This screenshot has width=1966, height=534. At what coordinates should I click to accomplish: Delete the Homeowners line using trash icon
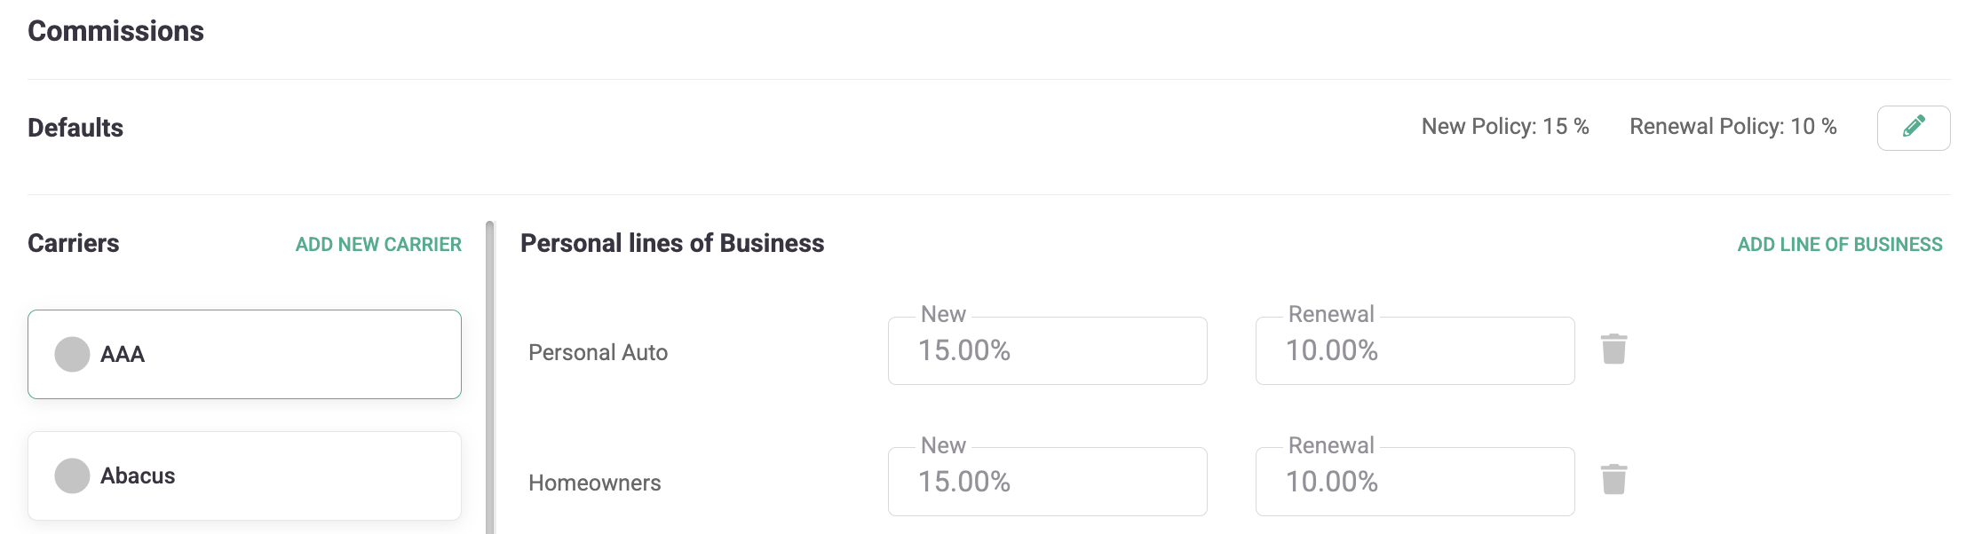[1613, 480]
